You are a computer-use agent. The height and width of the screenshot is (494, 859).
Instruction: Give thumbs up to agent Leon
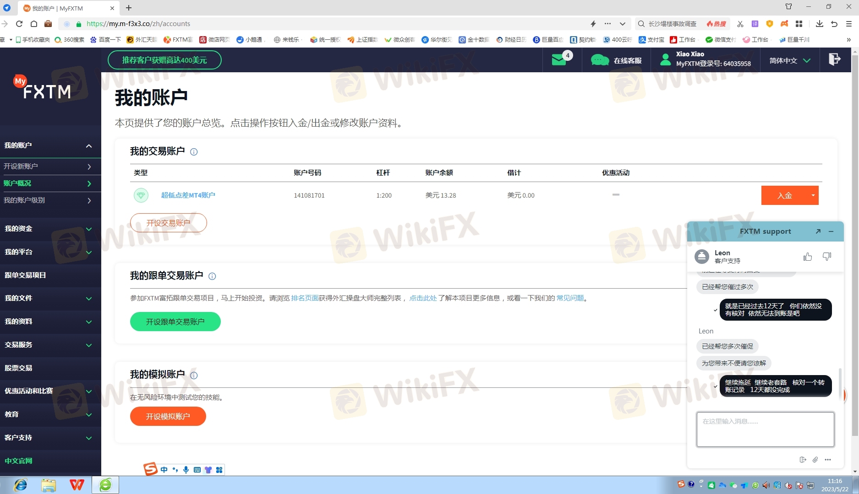[x=808, y=257]
